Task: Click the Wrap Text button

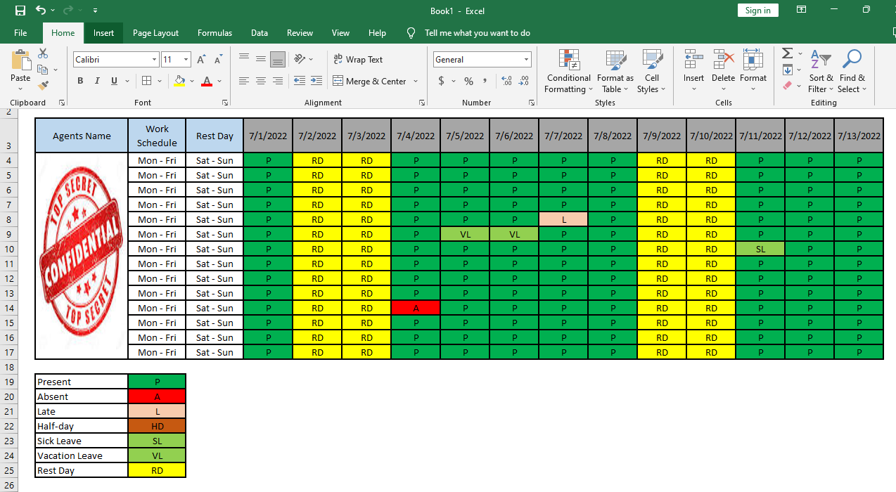Action: point(358,60)
